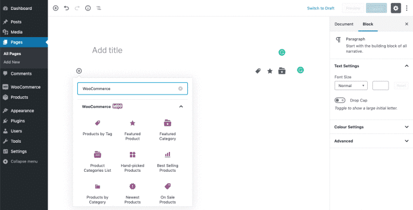
Task: Choose the On Sale Products block
Action: pyautogui.click(x=168, y=193)
